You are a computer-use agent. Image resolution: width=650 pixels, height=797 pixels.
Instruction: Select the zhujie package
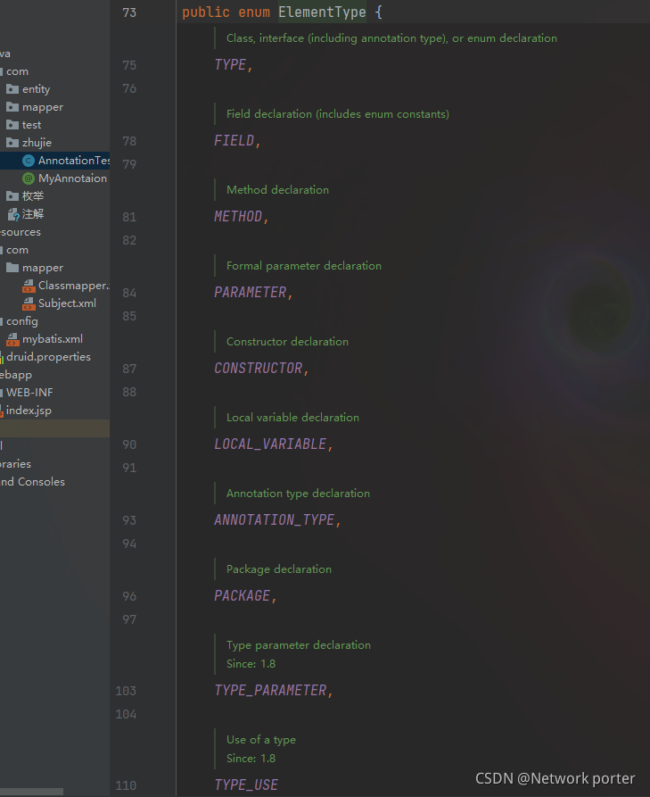(x=37, y=143)
